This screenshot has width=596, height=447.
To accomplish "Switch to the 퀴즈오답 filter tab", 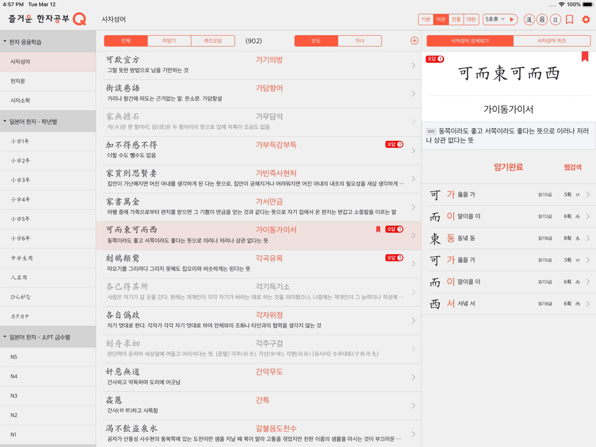I will pyautogui.click(x=213, y=41).
